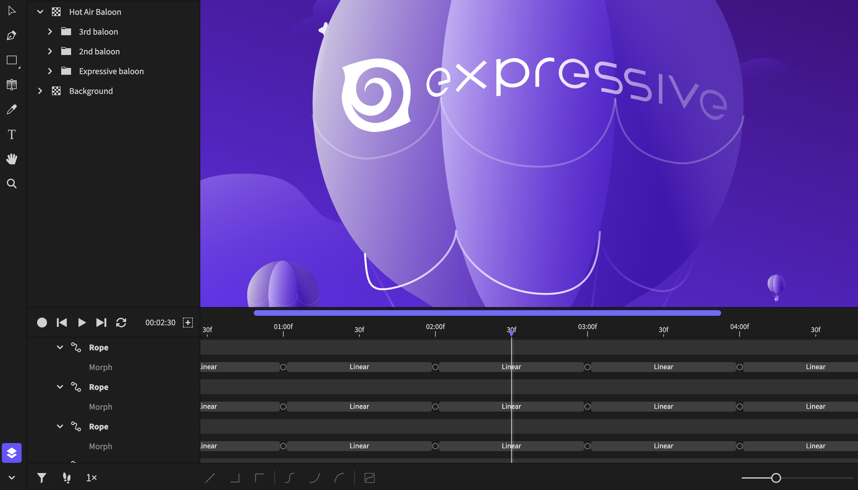Image resolution: width=858 pixels, height=490 pixels.
Task: Select the Text tool
Action: coord(12,134)
